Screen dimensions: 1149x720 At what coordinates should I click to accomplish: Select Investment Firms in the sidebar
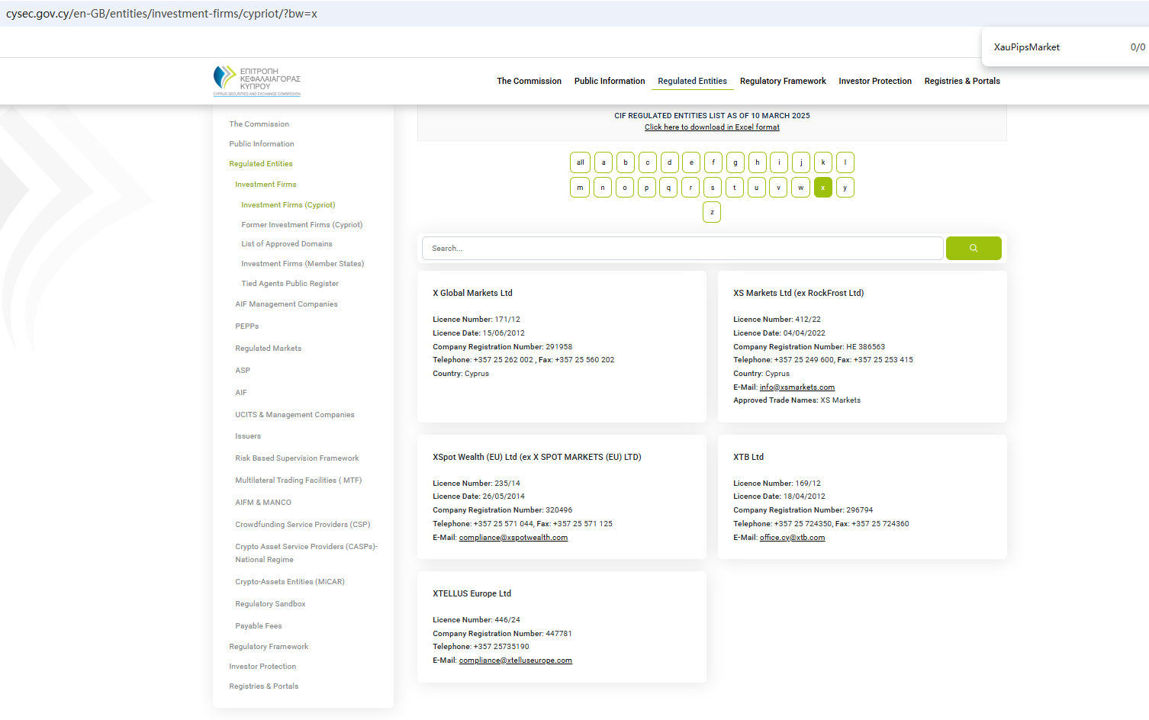click(x=266, y=185)
